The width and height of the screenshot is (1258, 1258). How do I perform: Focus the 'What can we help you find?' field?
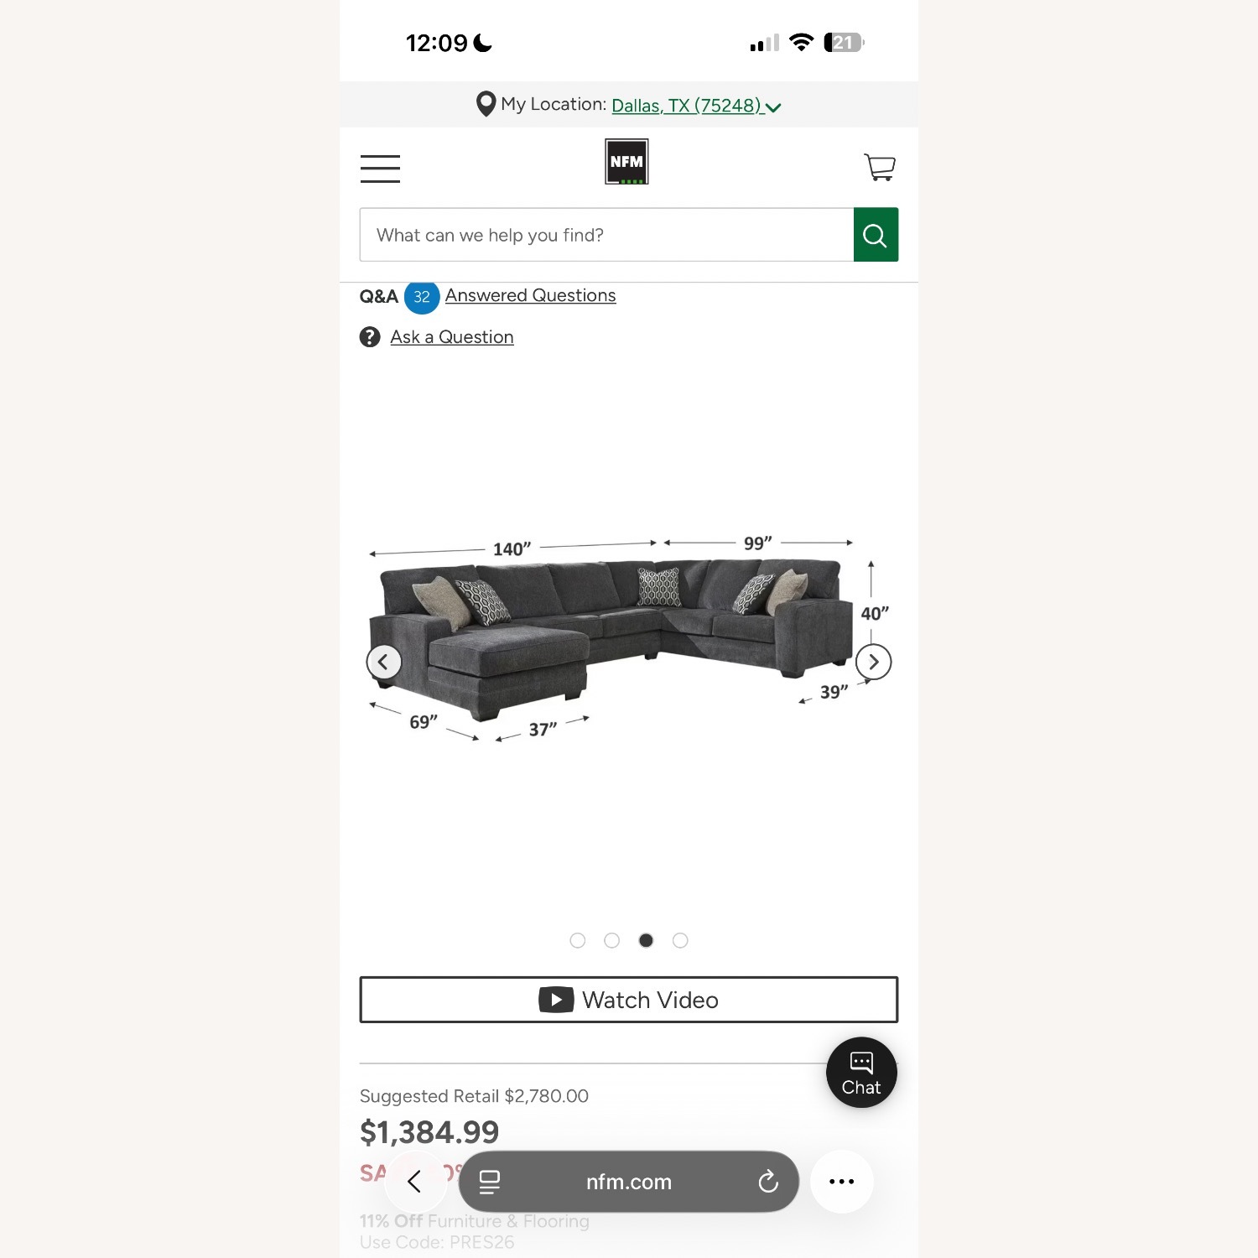[606, 235]
